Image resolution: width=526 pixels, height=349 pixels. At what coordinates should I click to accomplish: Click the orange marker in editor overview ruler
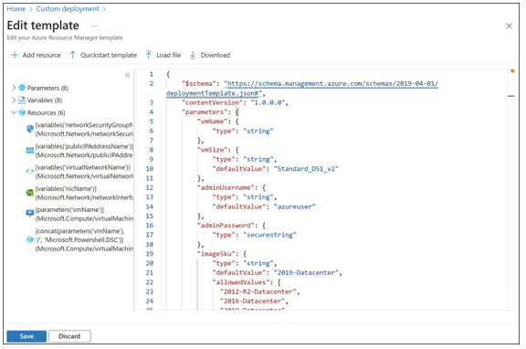pos(512,71)
